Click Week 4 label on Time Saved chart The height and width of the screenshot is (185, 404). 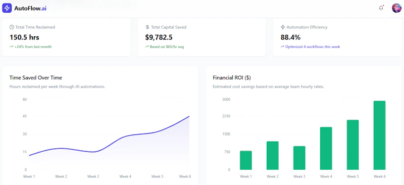125,176
